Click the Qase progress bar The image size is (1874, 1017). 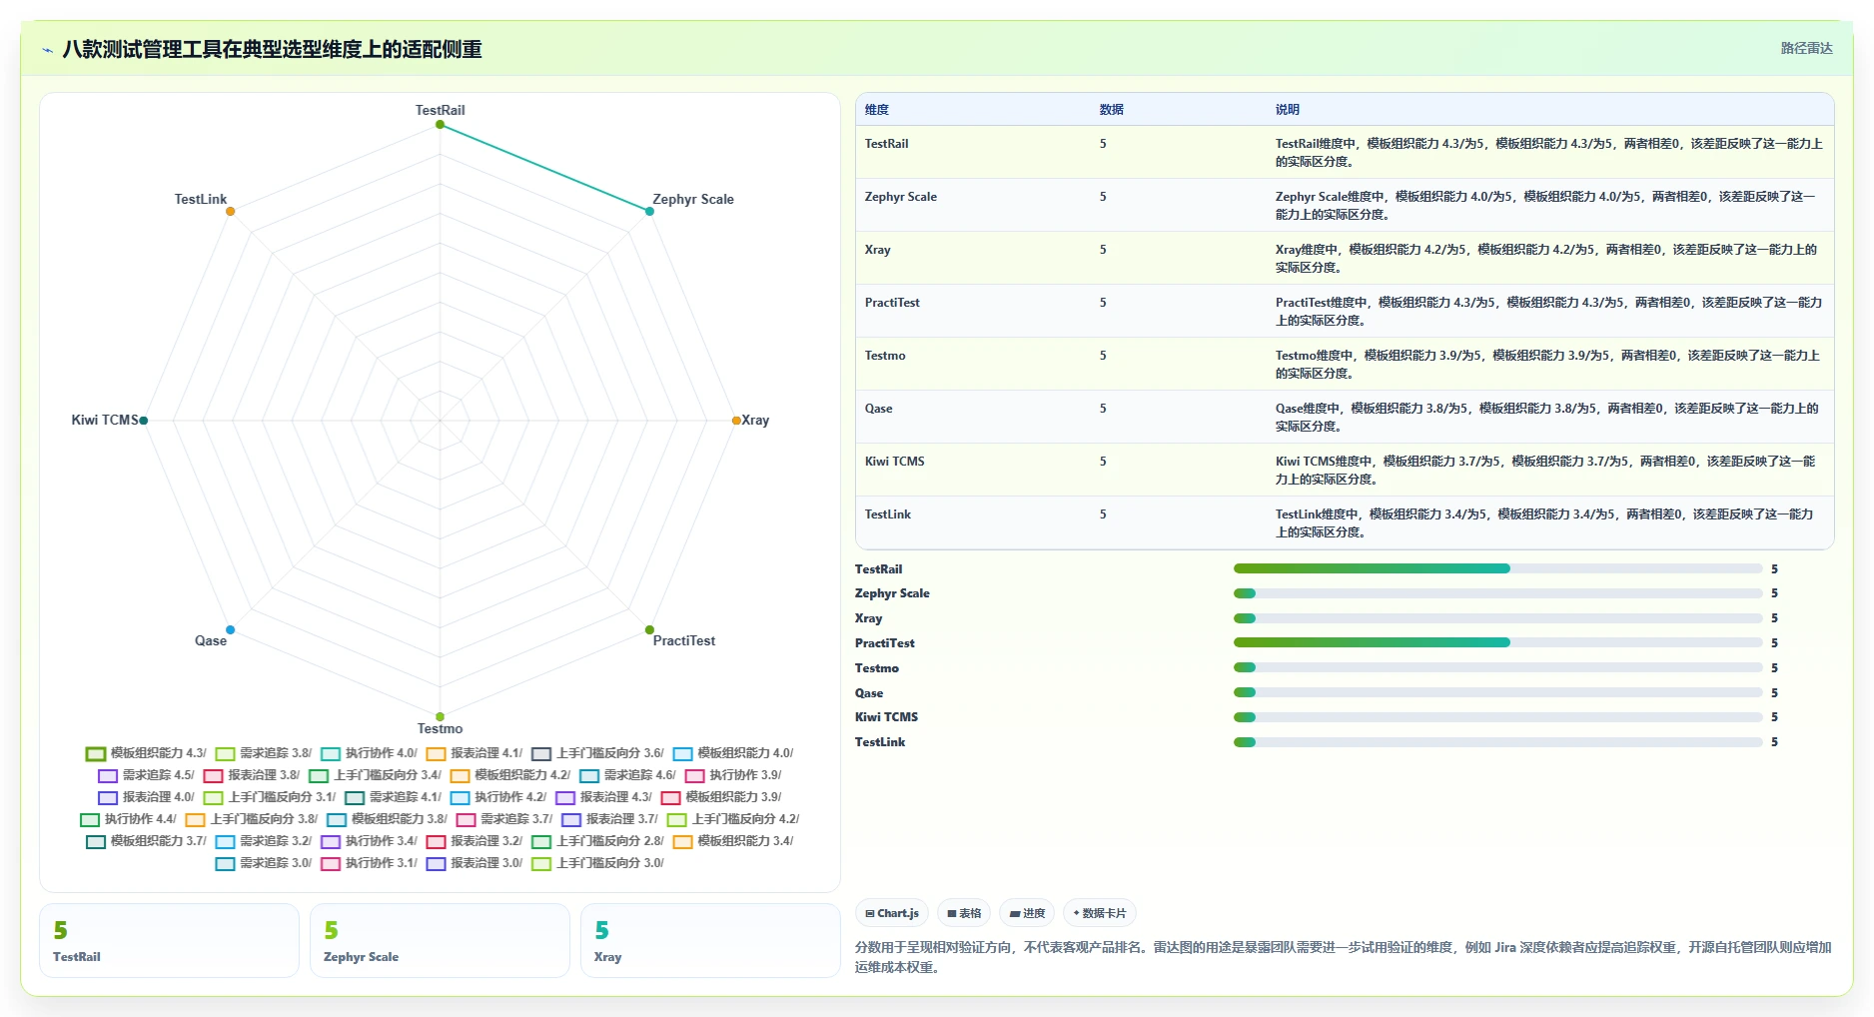1497,692
